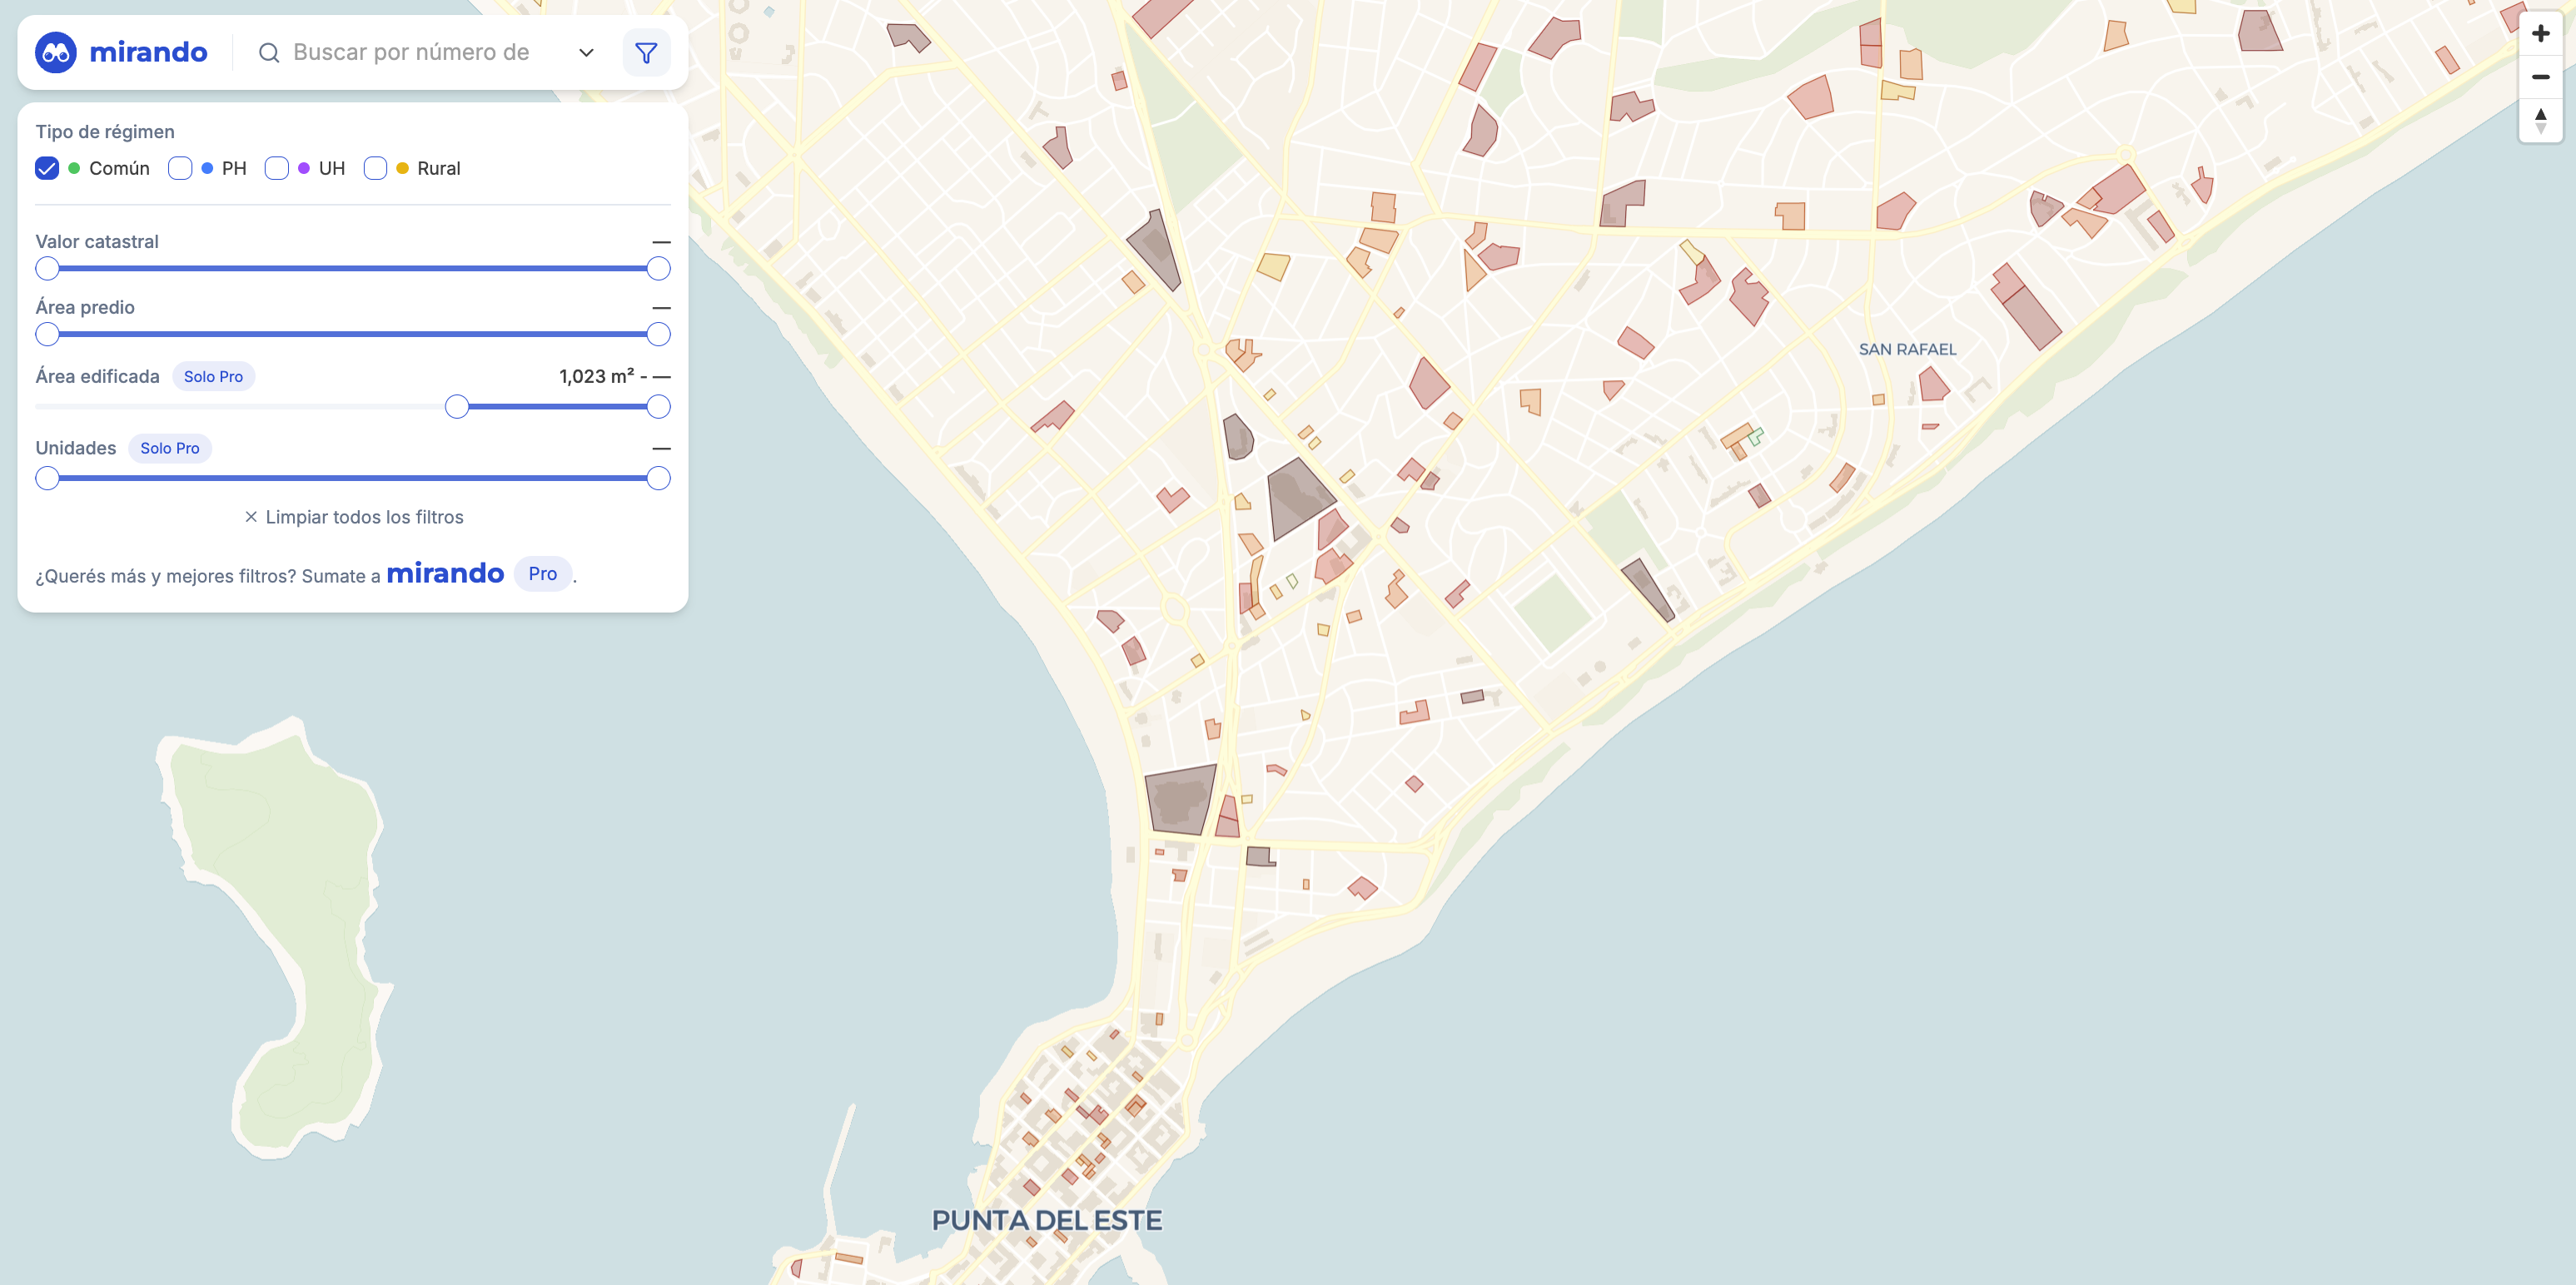Click the Solo Pro badge next to Área edificada
Screen dimensions: 2576x1285
click(x=213, y=377)
